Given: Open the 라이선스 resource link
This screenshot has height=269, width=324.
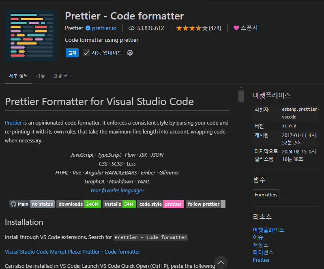Looking at the screenshot, I should click(x=263, y=252).
